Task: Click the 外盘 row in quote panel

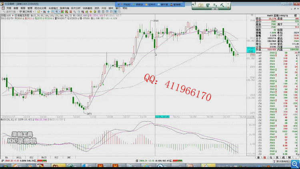Action: click(x=278, y=50)
